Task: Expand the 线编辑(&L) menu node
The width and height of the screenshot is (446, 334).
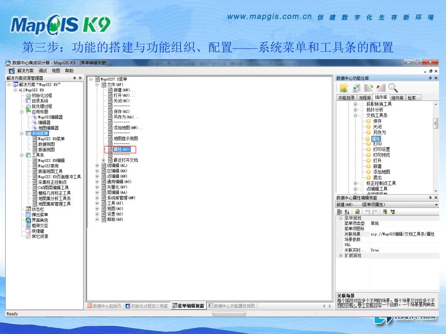Action: click(97, 165)
